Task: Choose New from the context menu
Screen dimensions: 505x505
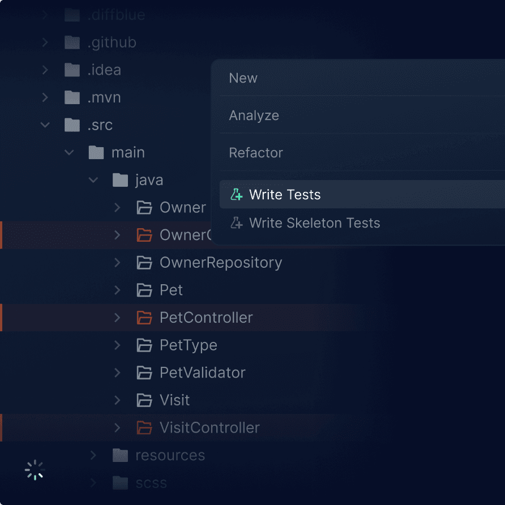Action: pyautogui.click(x=243, y=78)
